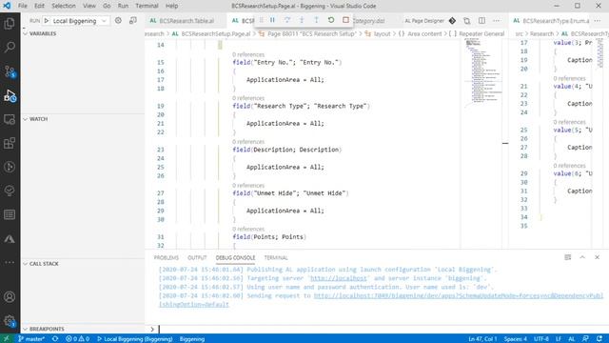Open the View menu
The height and width of the screenshot is (343, 609).
tap(89, 6)
